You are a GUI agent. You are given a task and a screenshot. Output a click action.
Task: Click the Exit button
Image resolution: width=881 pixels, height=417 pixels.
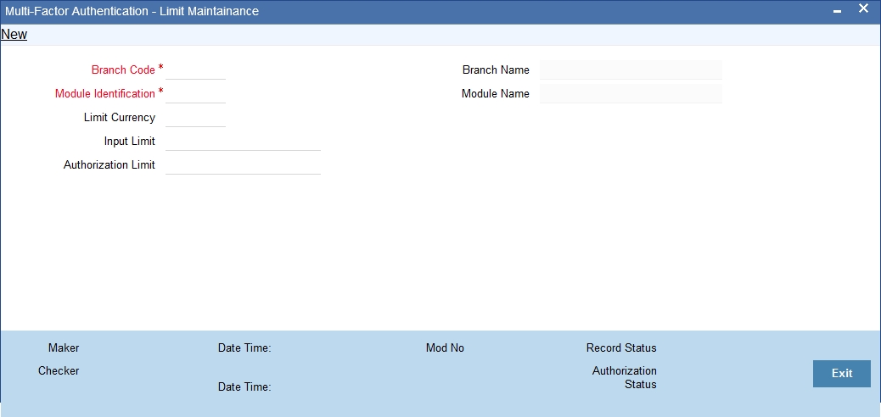[x=842, y=373]
